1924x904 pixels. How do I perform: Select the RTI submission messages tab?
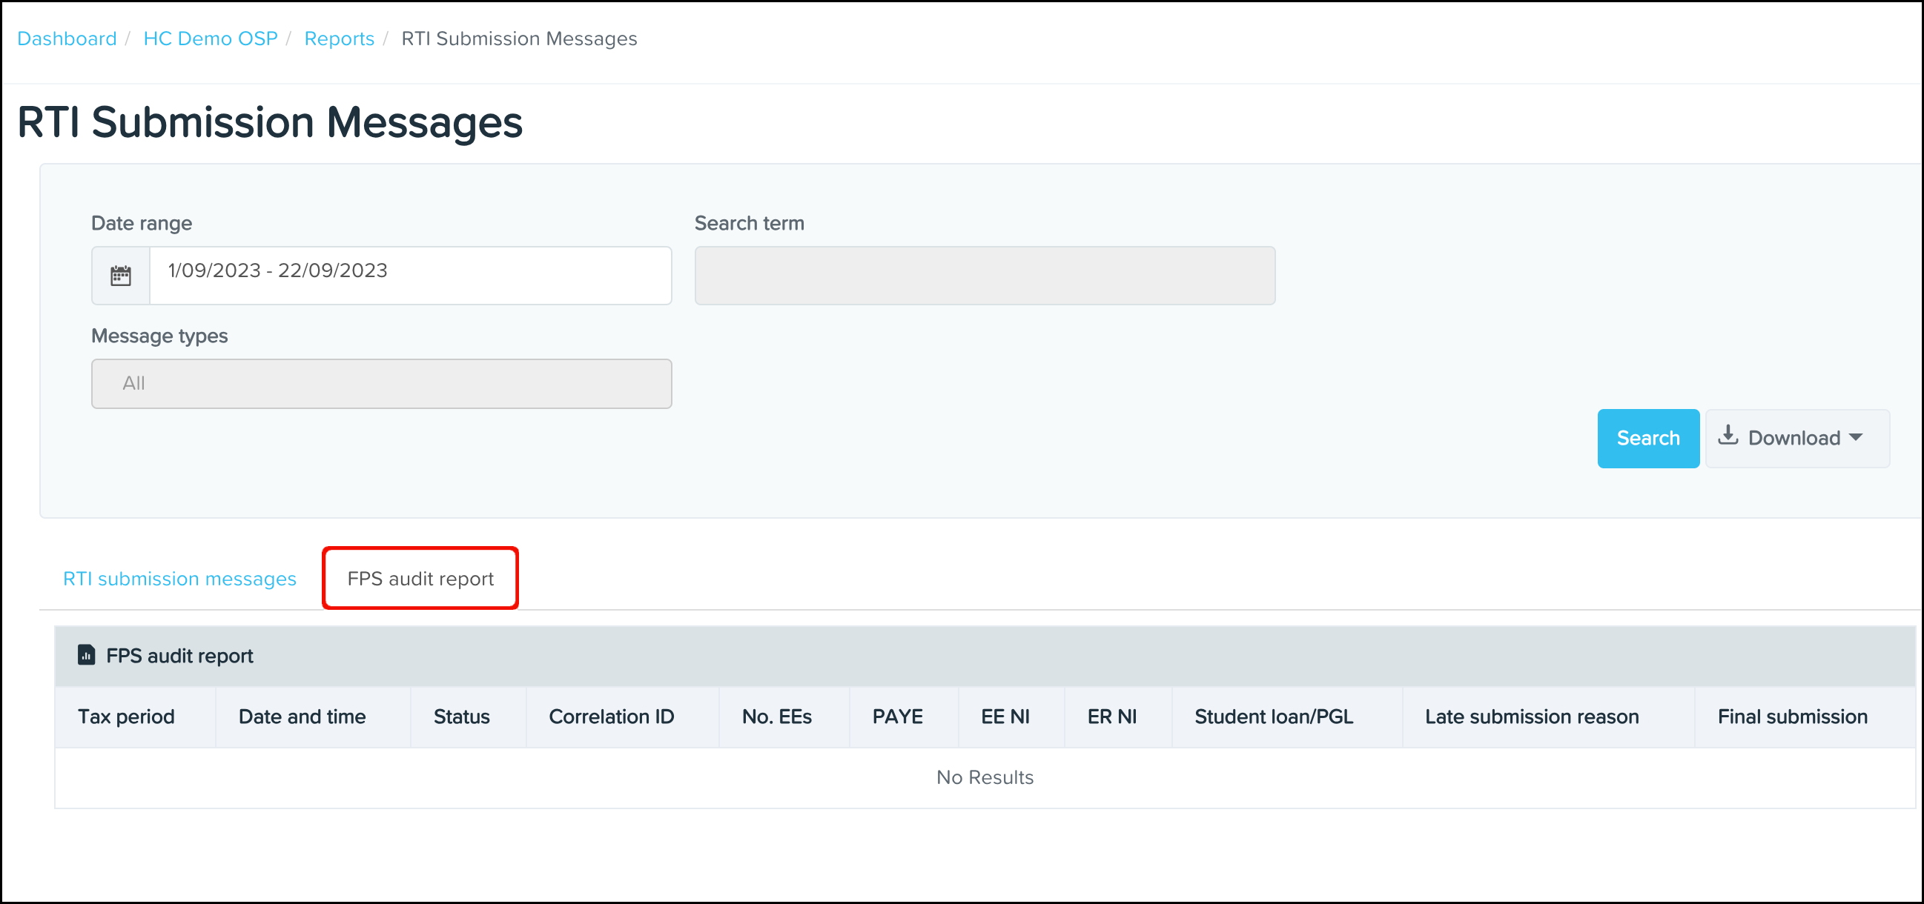point(179,578)
